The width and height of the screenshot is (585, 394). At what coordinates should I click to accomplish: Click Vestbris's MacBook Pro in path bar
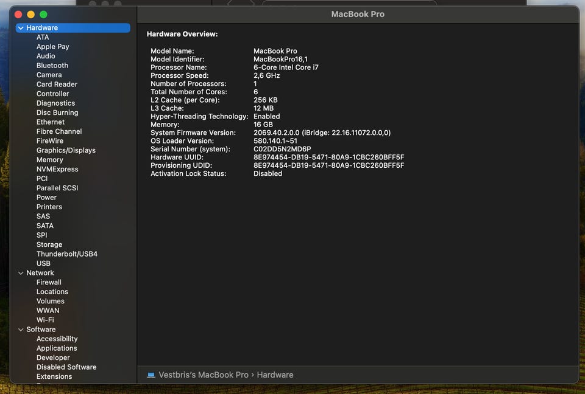coord(204,375)
